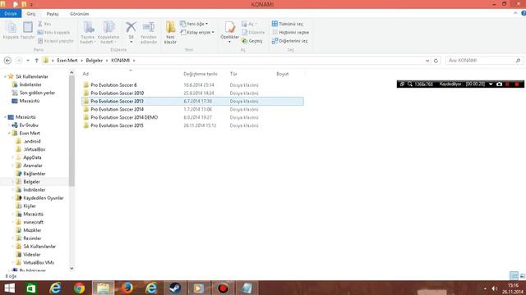The width and height of the screenshot is (526, 295).
Task: Open the Yeni öğe dropdown
Action: (194, 24)
